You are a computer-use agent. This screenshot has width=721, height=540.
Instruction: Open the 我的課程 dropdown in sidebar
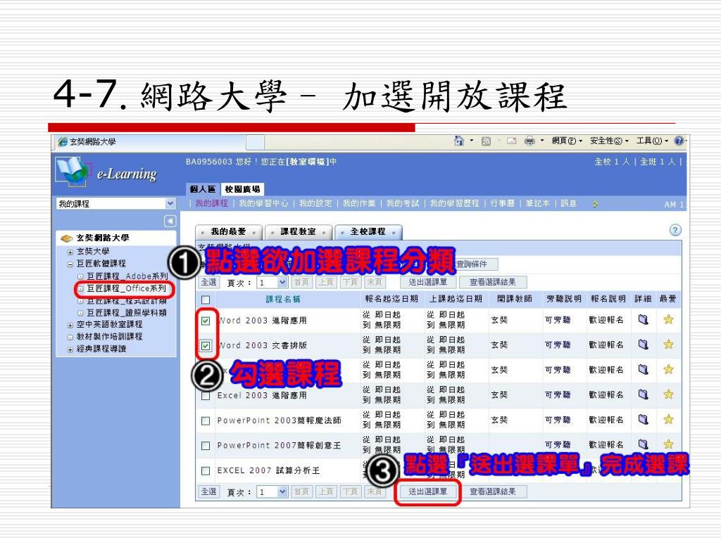[116, 203]
